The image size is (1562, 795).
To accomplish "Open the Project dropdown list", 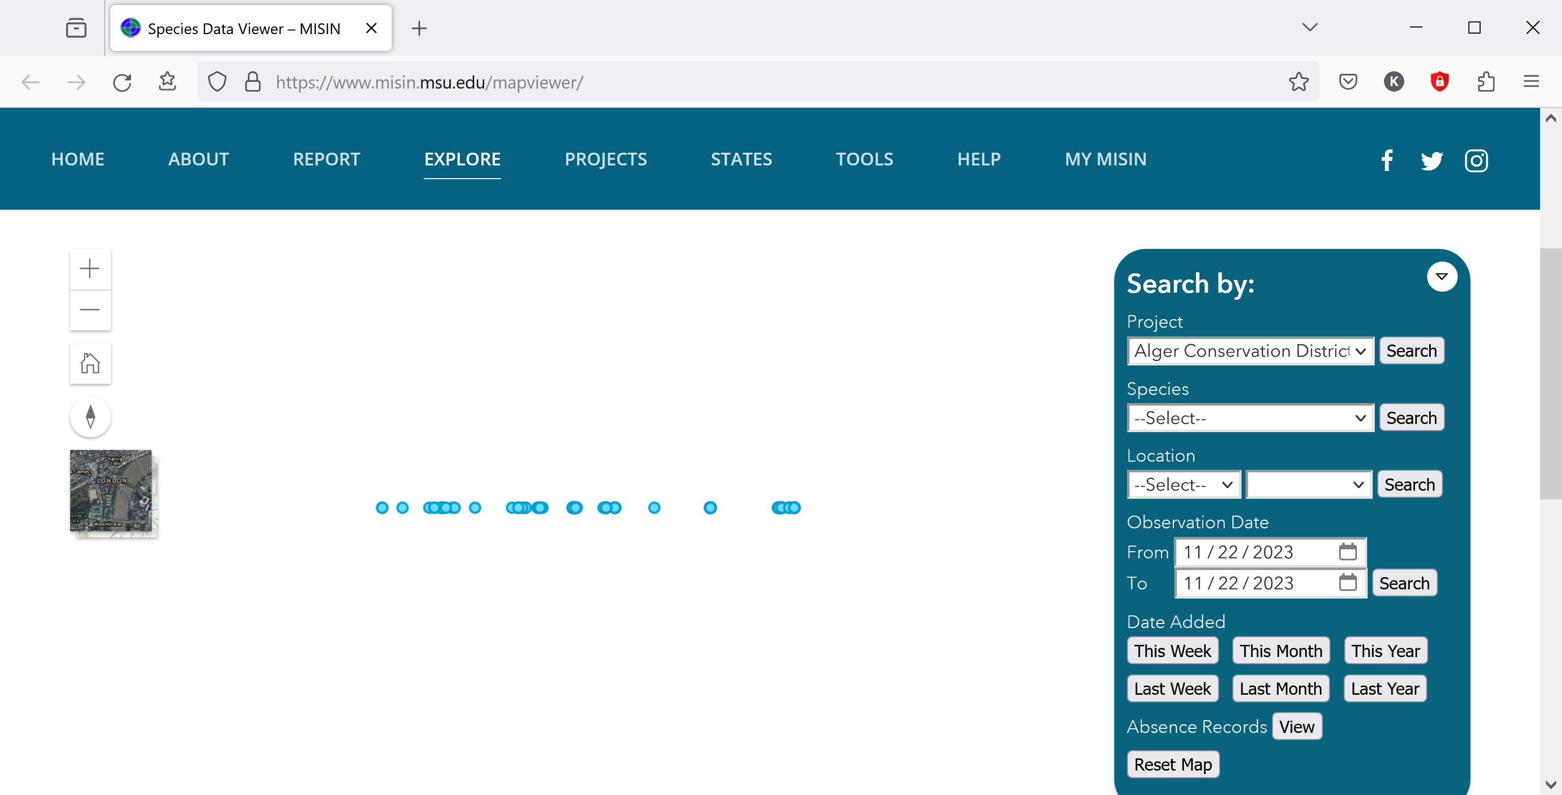I will click(1250, 351).
